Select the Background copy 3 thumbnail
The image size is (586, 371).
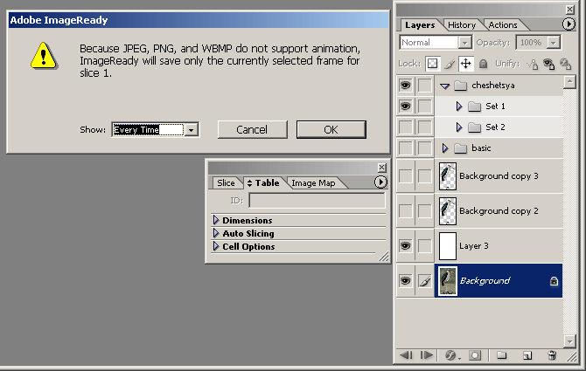click(448, 176)
